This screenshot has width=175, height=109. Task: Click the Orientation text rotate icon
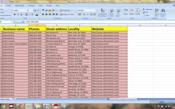[x=54, y=10]
